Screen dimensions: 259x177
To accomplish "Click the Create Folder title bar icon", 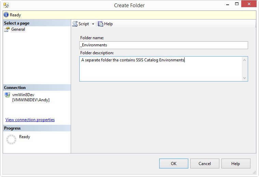I will 6,5.
